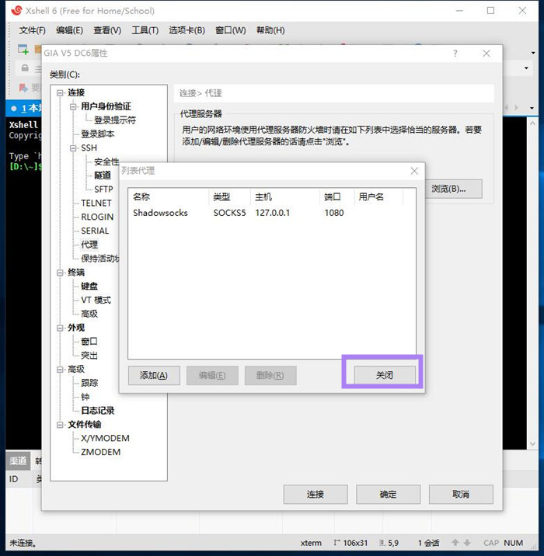Viewport: 544px width, 556px height.
Task: Click terminal scrollbar down arrow
Action: click(532, 443)
